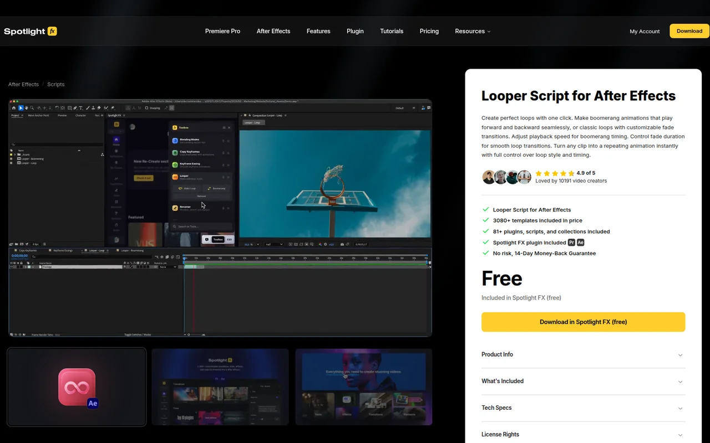The width and height of the screenshot is (710, 443).
Task: Open Pricing in the navigation menu
Action: tap(429, 31)
